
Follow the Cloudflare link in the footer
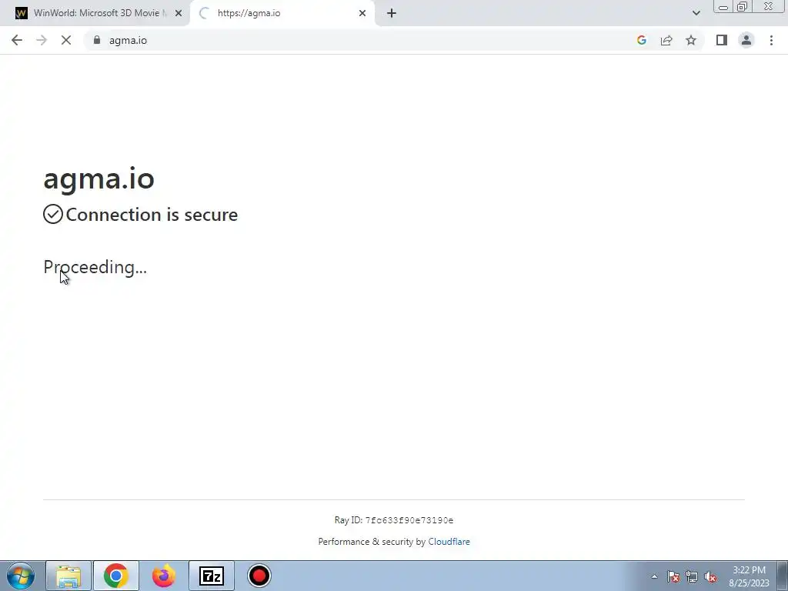pyautogui.click(x=449, y=542)
